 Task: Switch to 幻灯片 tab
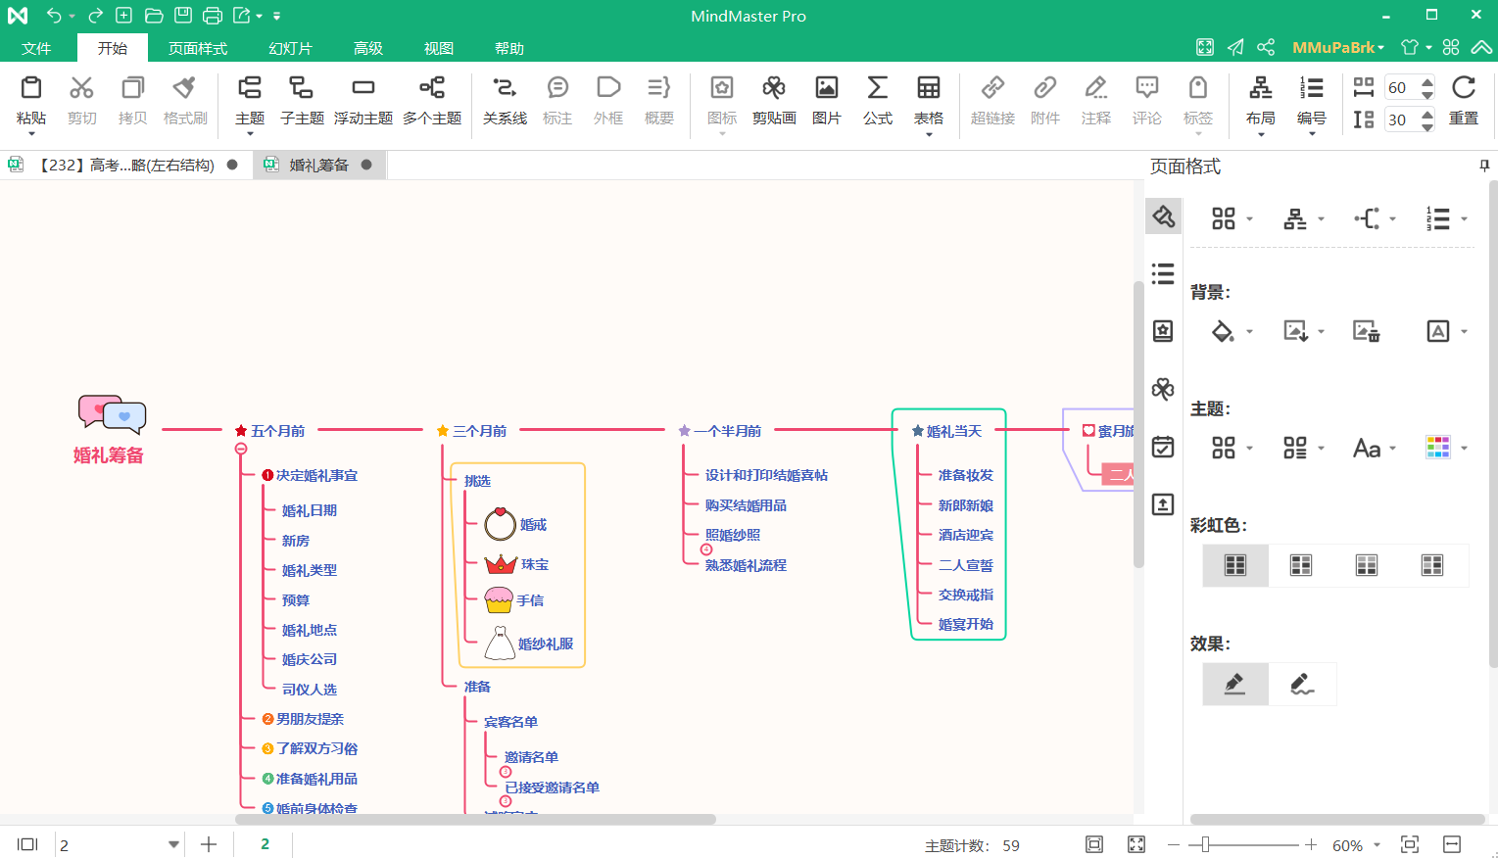290,48
